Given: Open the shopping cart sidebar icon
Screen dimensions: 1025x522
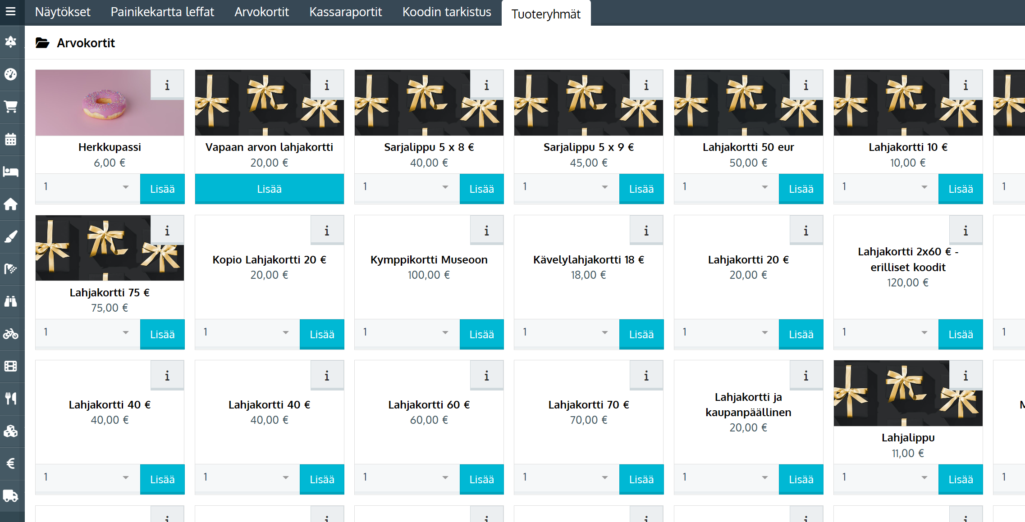Looking at the screenshot, I should tap(11, 106).
